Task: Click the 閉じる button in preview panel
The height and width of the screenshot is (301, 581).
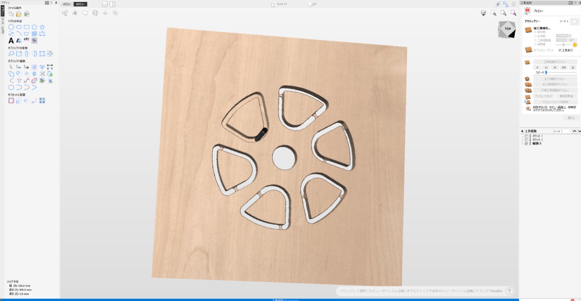Action: click(571, 118)
